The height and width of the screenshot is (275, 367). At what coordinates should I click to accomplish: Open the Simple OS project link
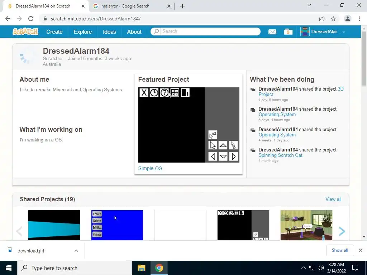150,168
